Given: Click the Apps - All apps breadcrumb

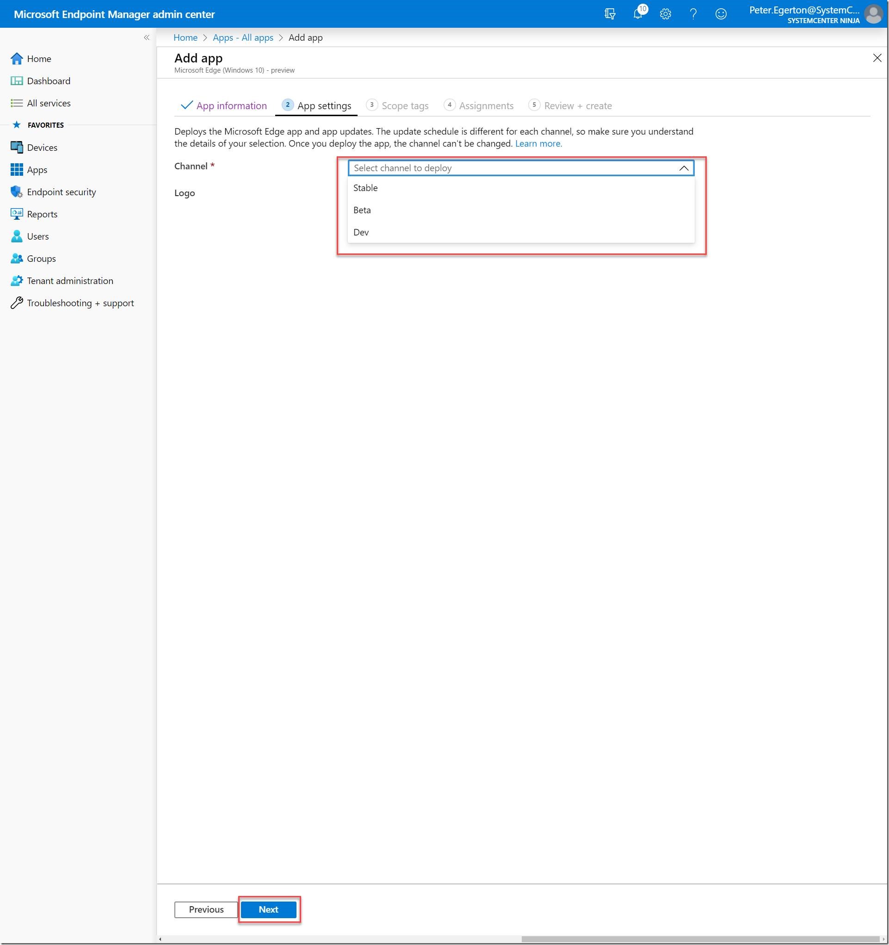Looking at the screenshot, I should point(243,37).
